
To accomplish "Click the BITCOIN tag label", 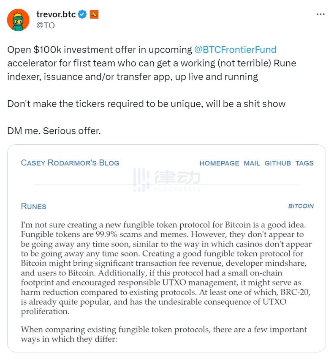I will click(x=301, y=206).
